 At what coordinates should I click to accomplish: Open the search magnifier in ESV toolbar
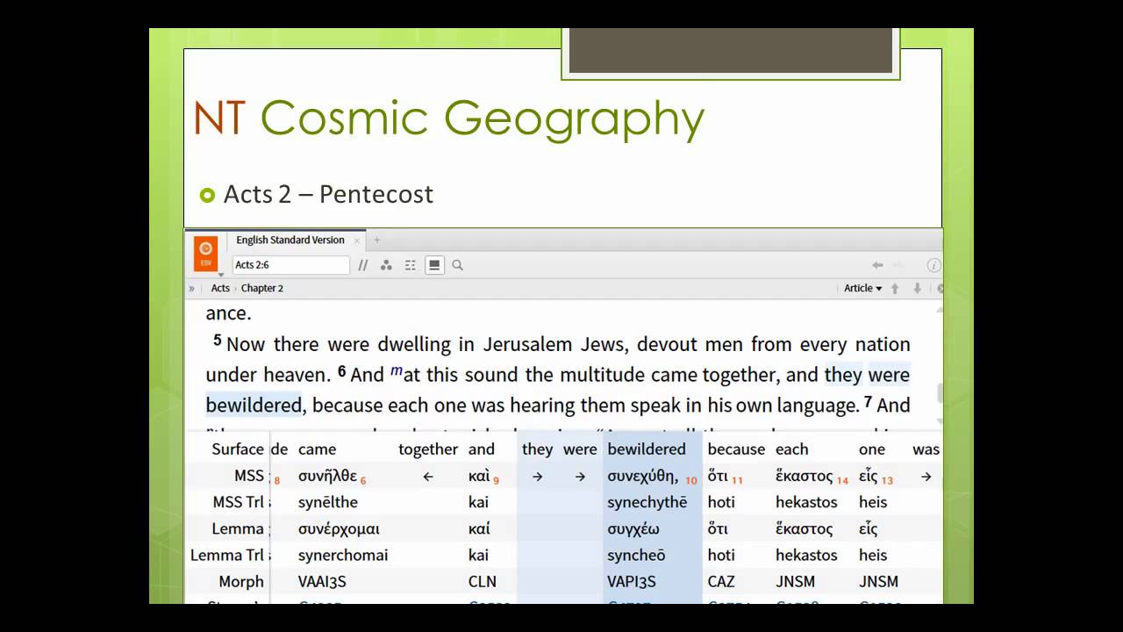pyautogui.click(x=457, y=265)
